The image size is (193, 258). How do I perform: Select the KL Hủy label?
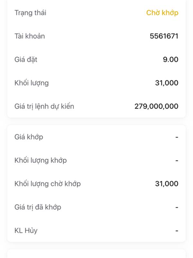tap(26, 231)
